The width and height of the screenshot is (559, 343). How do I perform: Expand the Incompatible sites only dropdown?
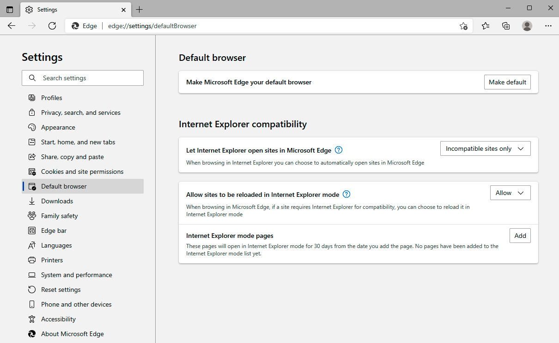tap(485, 148)
